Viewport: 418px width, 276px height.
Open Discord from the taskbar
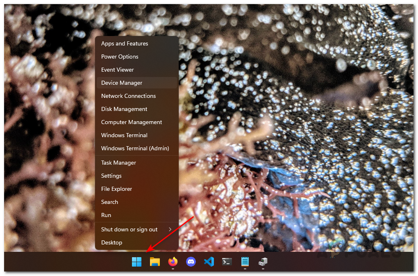pos(191,262)
